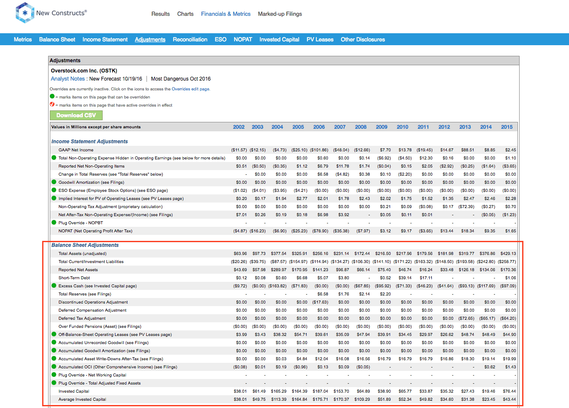Screen dimensions: 569x408
Task: Click green override icon for Excess Cash row
Action: click(x=54, y=286)
